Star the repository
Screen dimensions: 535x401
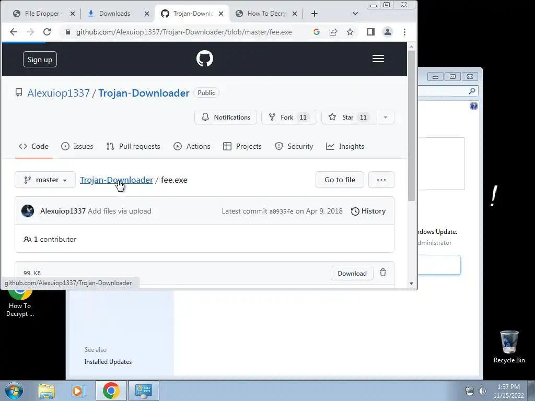tap(350, 117)
